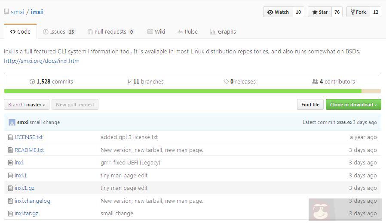View the stargazers count 76
The width and height of the screenshot is (386, 223).
click(x=337, y=12)
